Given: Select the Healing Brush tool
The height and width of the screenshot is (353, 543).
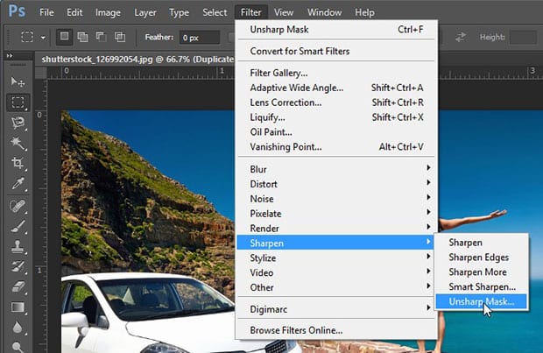Looking at the screenshot, I should (18, 206).
